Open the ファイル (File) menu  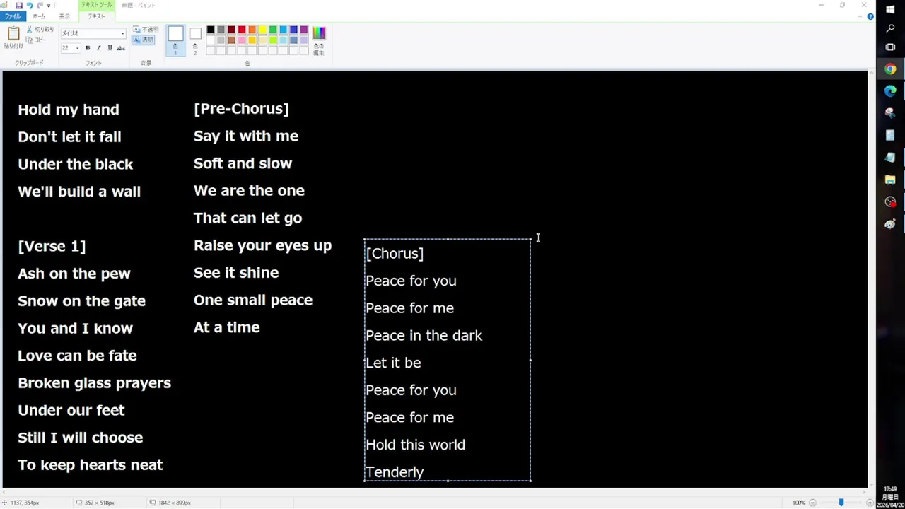point(13,16)
